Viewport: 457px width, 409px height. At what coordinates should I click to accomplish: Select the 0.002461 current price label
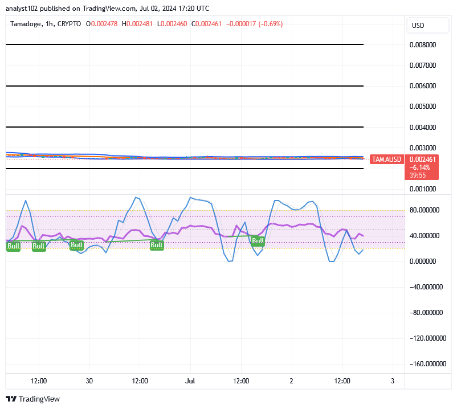click(422, 159)
